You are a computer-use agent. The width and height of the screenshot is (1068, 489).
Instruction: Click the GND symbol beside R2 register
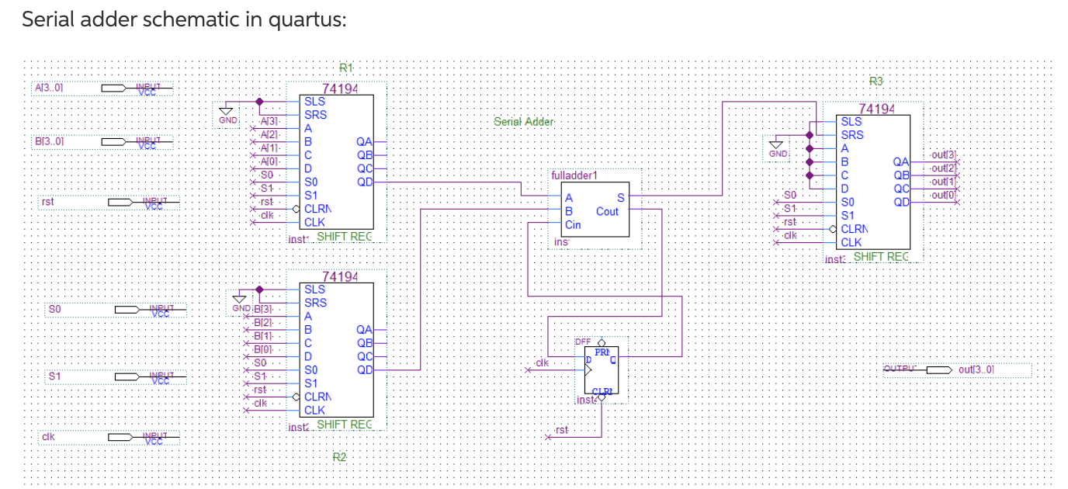click(241, 302)
